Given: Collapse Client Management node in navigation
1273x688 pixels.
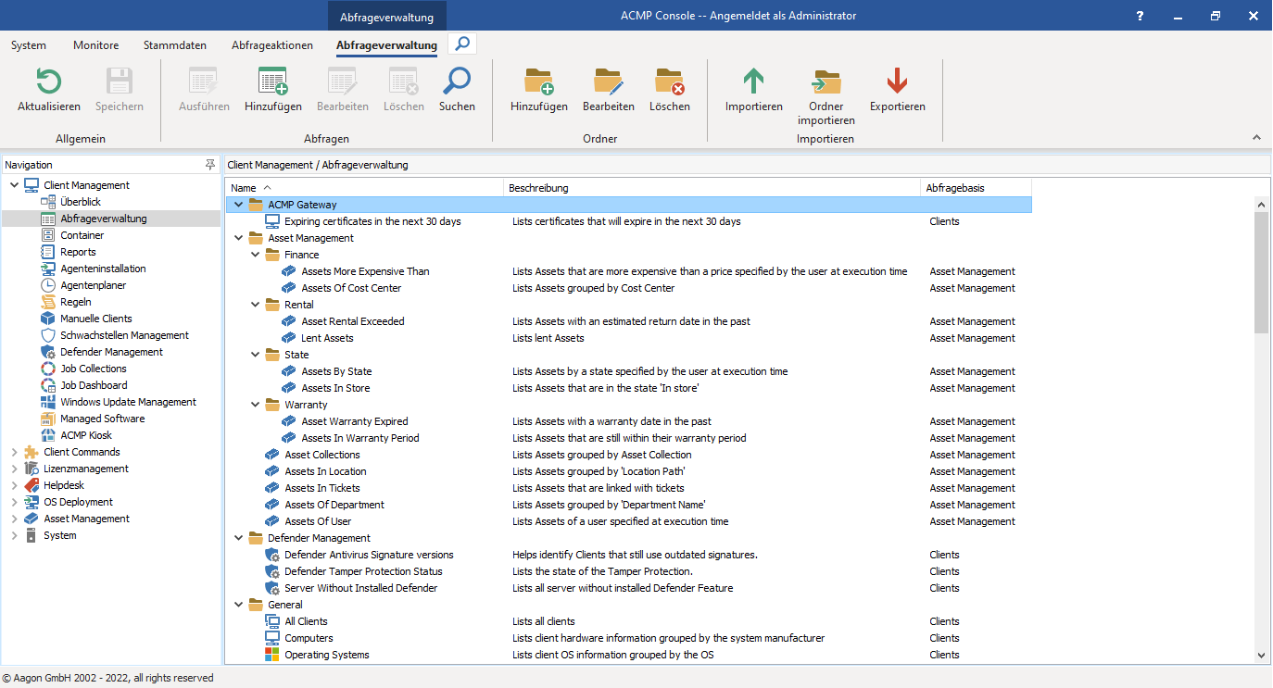Looking at the screenshot, I should pyautogui.click(x=14, y=185).
